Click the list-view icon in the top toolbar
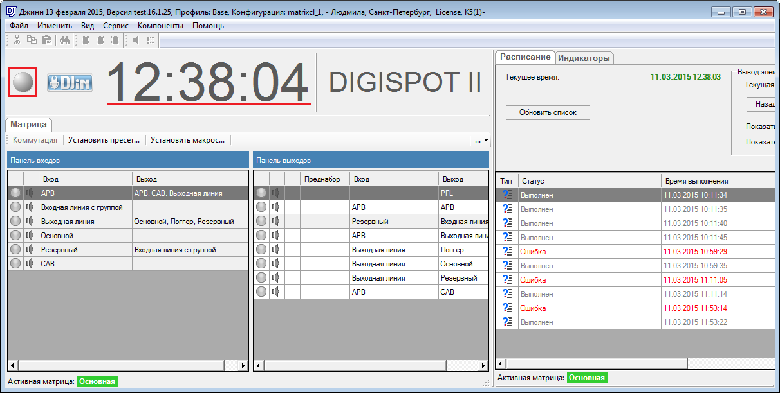The height and width of the screenshot is (393, 780). (x=151, y=40)
